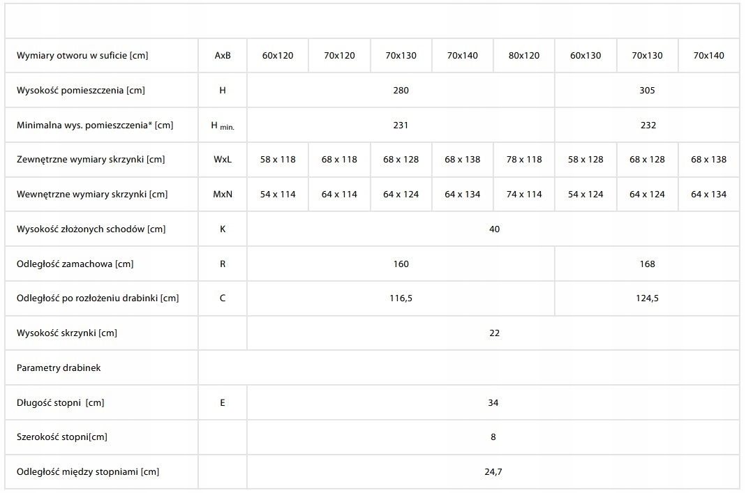Select the 60x120 opening size cell
Viewport: 746px width, 493px height.
(278, 56)
